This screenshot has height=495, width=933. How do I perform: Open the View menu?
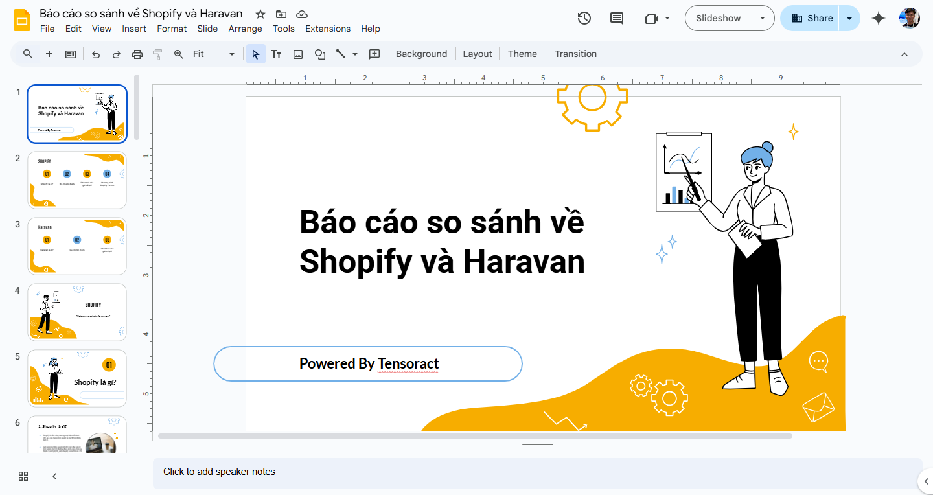102,29
